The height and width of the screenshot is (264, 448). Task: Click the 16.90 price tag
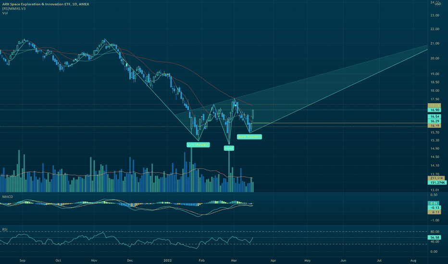[434, 110]
